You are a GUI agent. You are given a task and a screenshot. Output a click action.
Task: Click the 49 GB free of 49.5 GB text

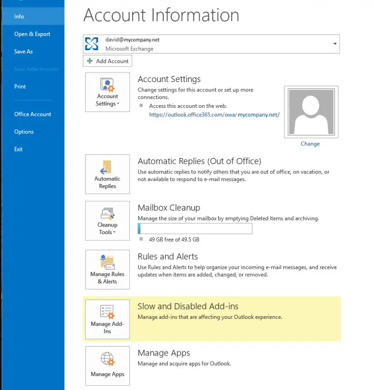coord(174,240)
